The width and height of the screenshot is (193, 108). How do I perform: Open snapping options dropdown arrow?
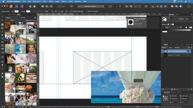point(120,6)
